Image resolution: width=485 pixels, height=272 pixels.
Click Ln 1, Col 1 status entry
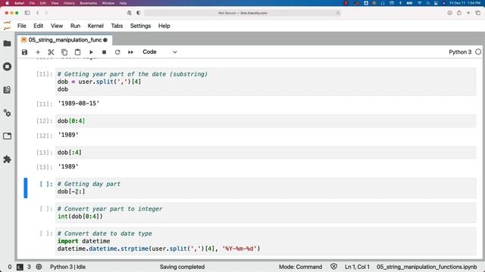[x=357, y=267]
